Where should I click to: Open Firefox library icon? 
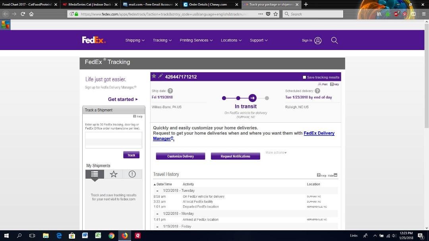click(379, 14)
